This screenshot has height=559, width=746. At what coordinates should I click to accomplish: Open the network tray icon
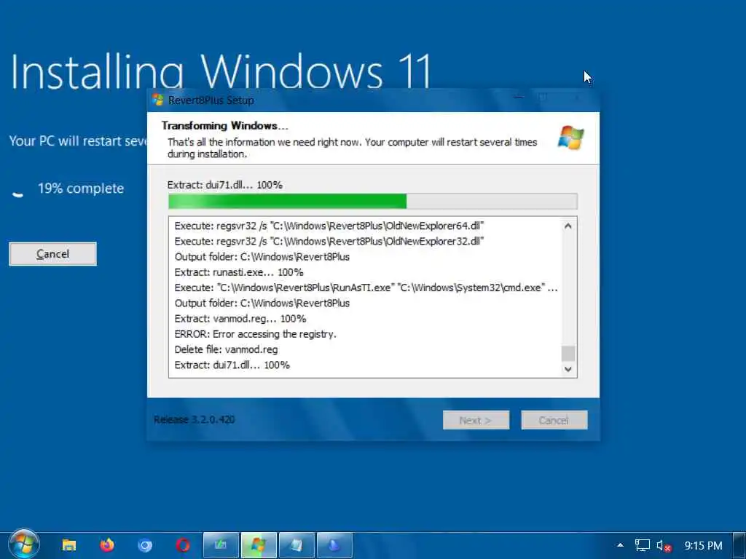pyautogui.click(x=643, y=545)
